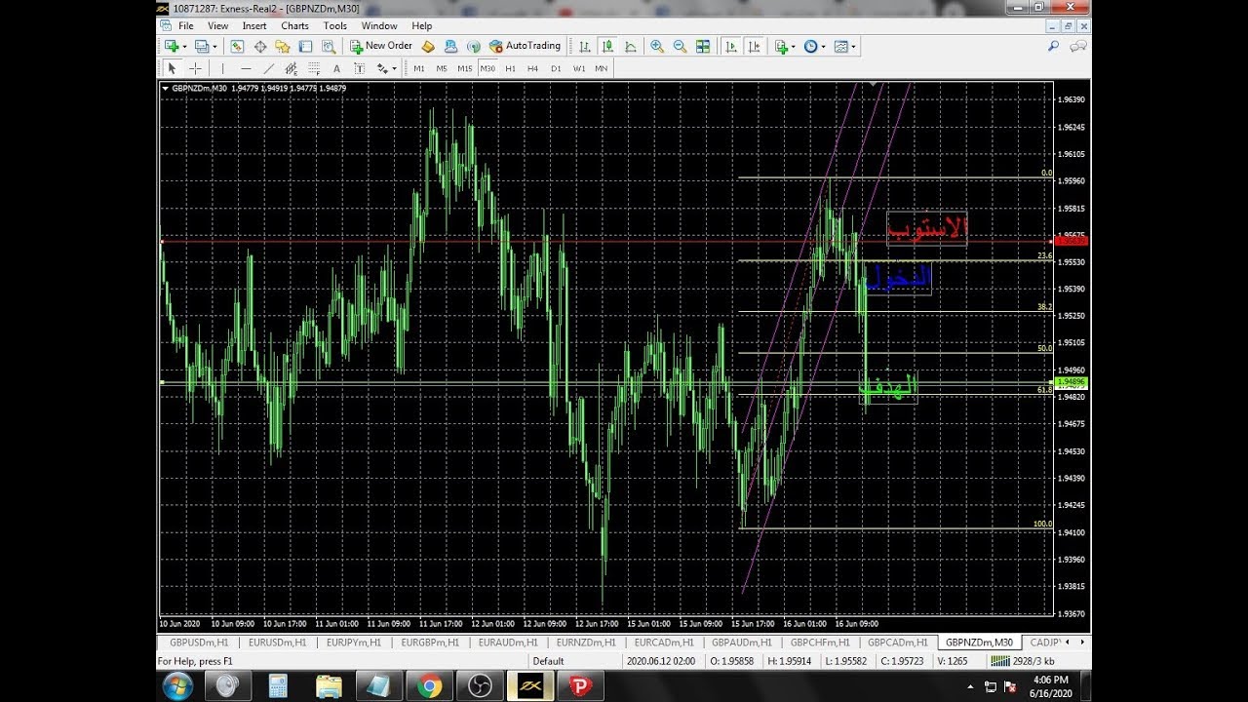Viewport: 1248px width, 702px height.
Task: Toggle the Terminal panel icon
Action: point(305,46)
